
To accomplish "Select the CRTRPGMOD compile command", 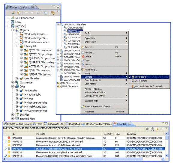I will [x=141, y=81].
